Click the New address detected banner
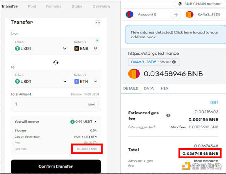Viewport: 226px width, 174px height. [174, 35]
